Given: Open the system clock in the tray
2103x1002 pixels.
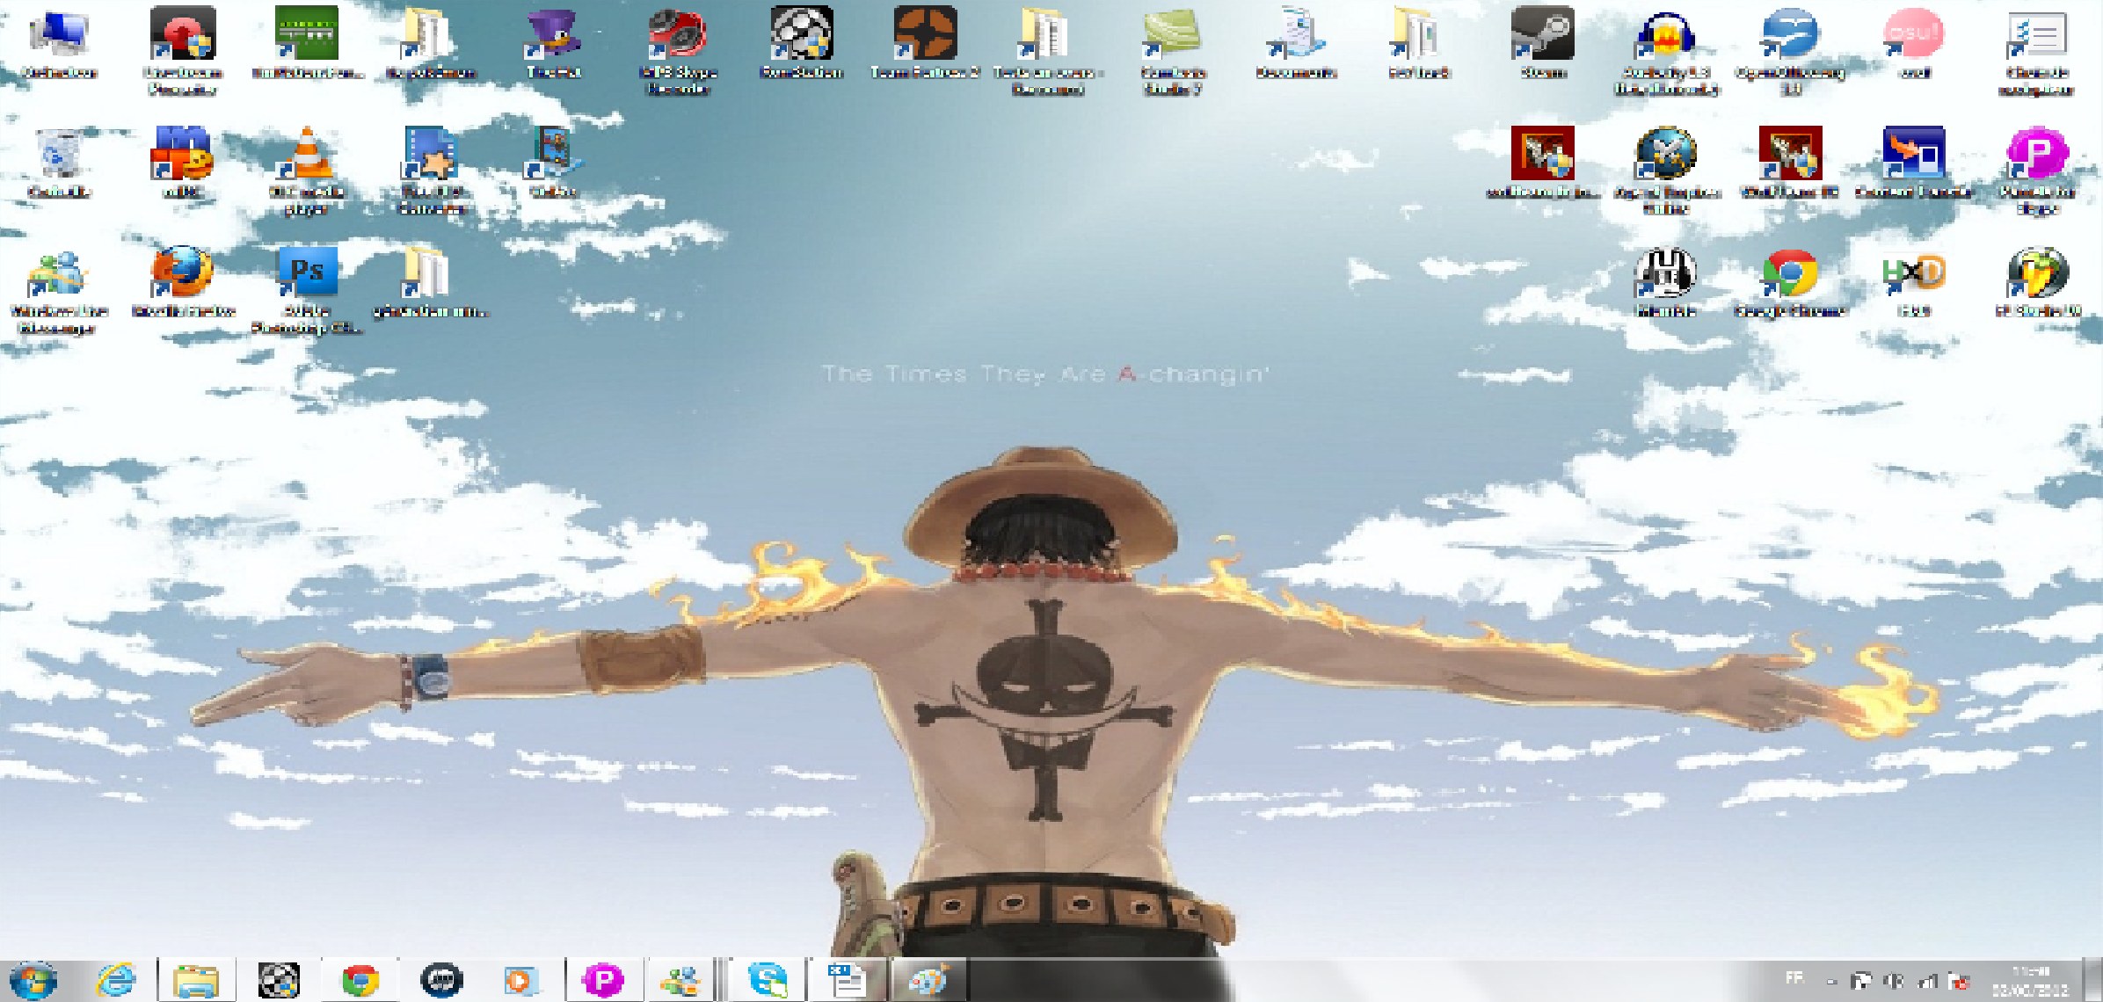Looking at the screenshot, I should tap(2030, 980).
